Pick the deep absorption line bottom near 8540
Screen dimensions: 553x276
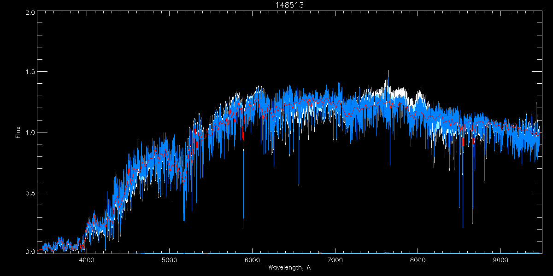pyautogui.click(x=463, y=227)
